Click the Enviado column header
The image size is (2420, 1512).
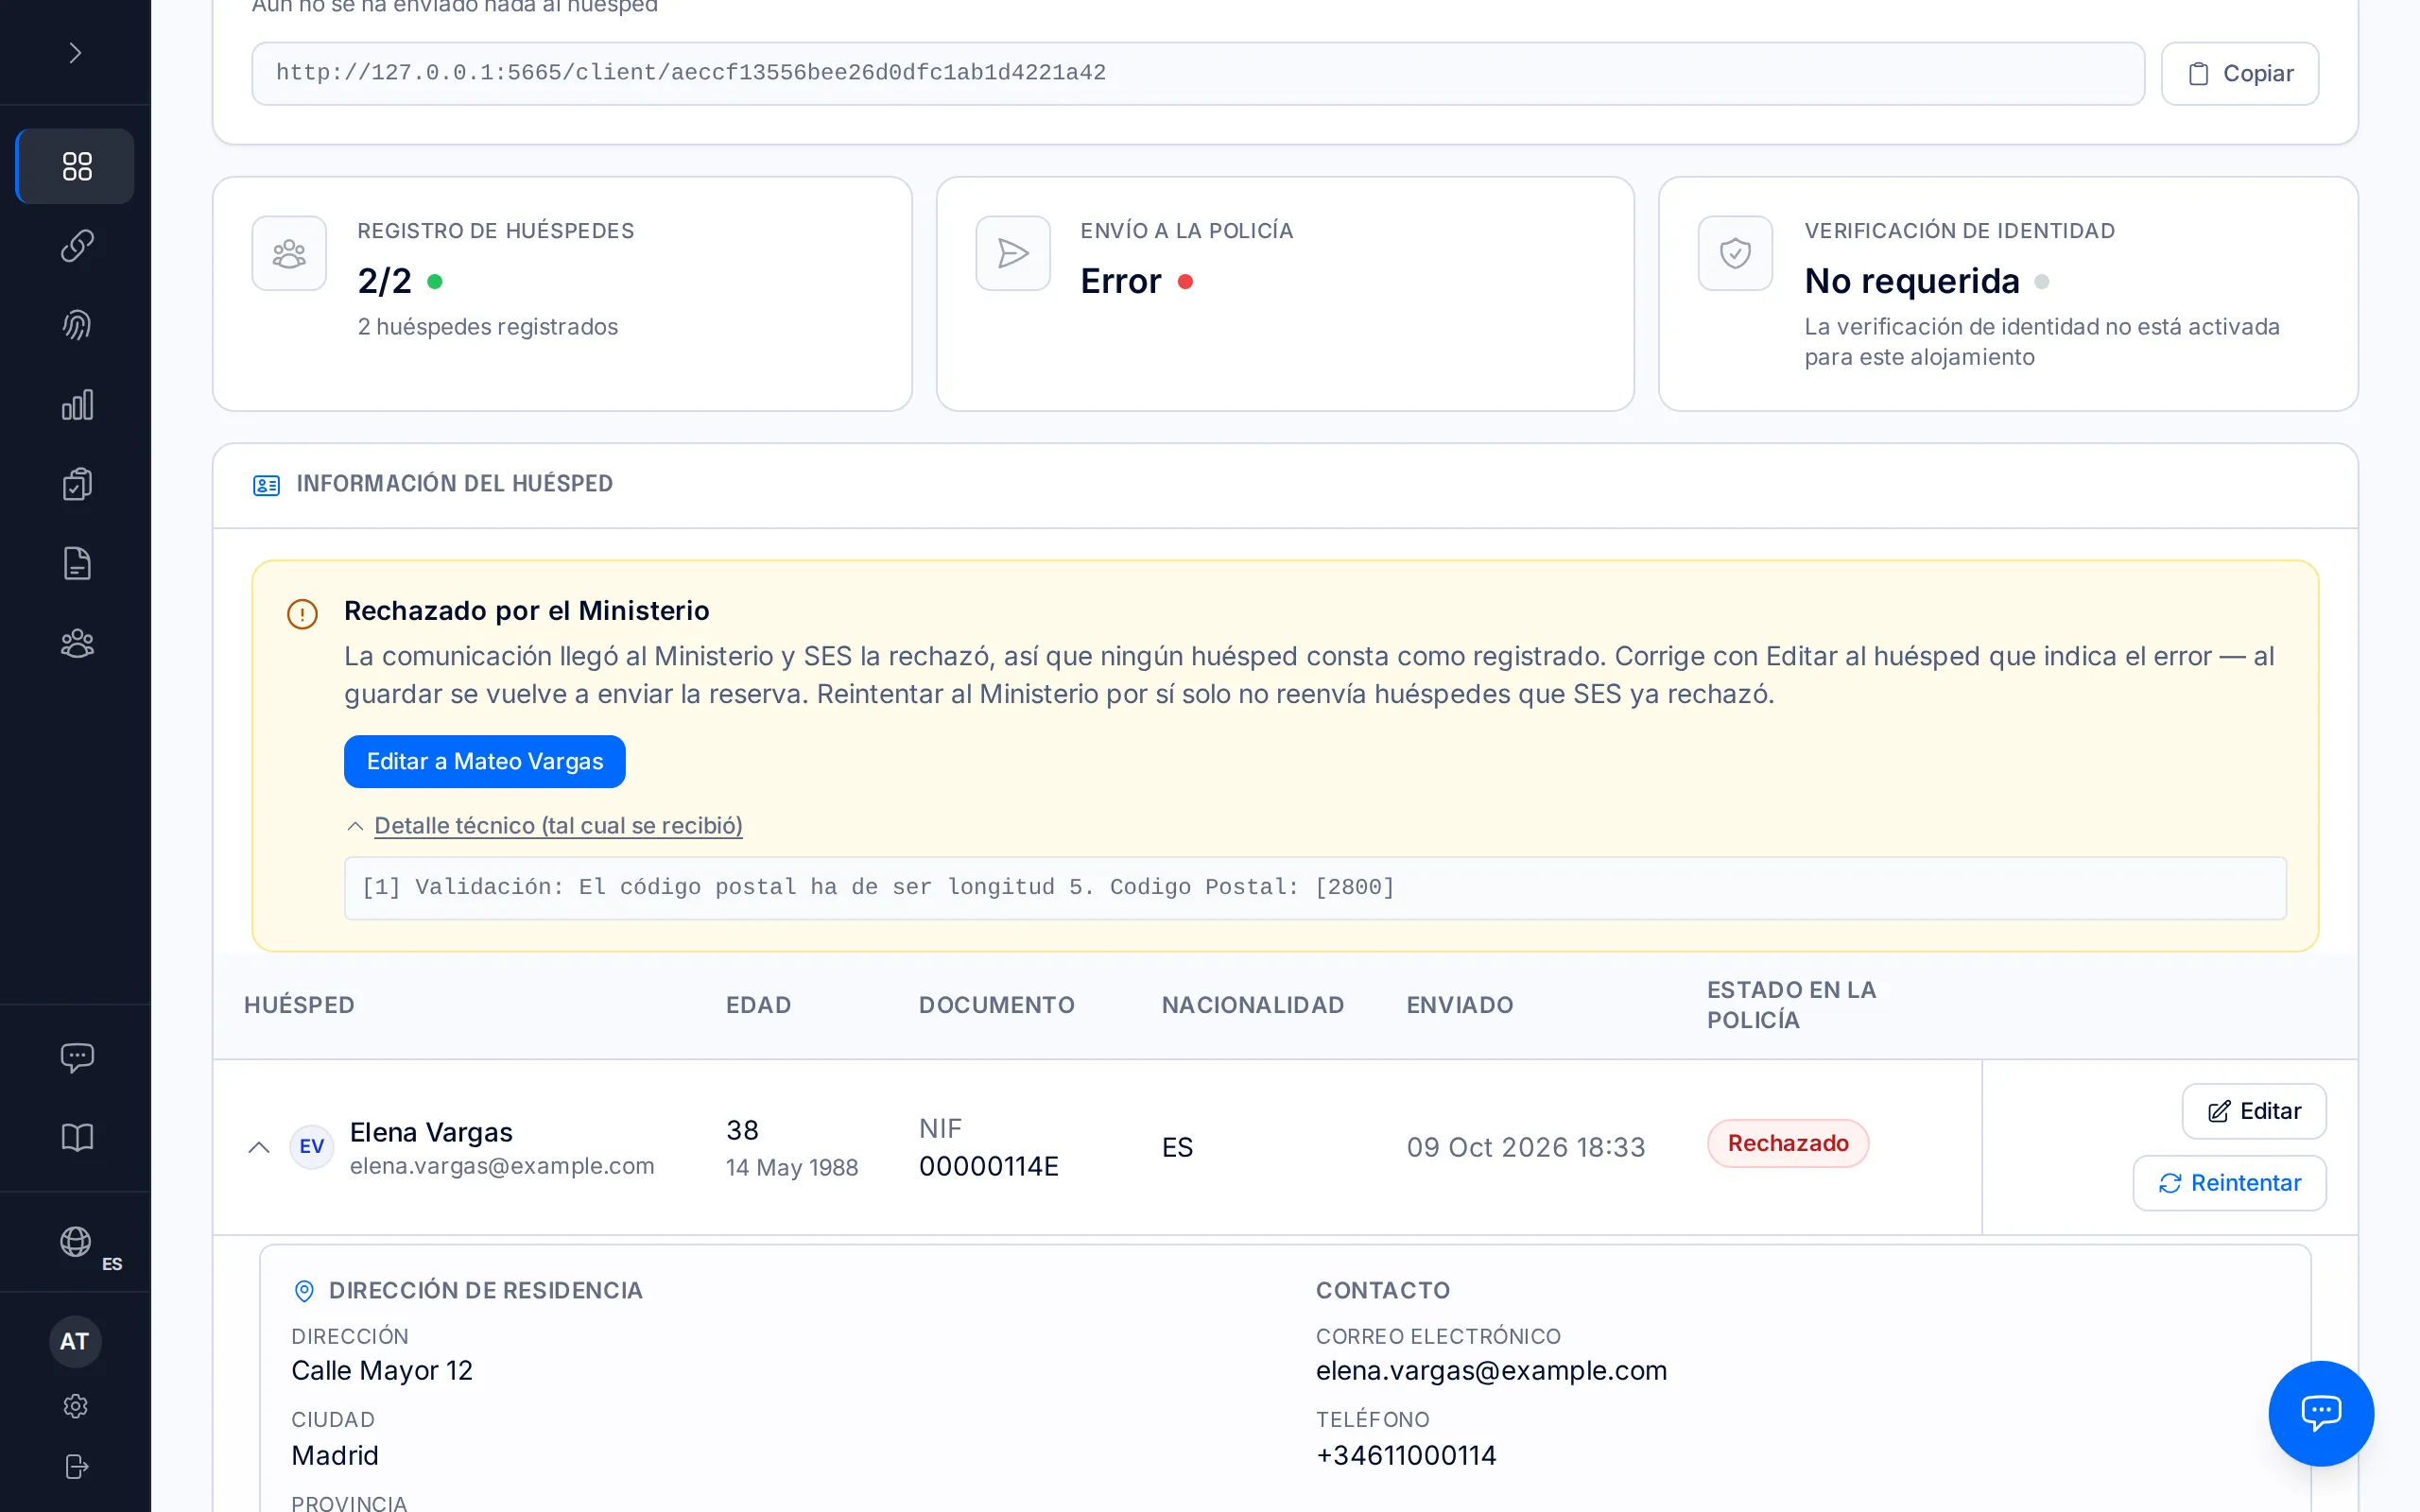(x=1459, y=1005)
